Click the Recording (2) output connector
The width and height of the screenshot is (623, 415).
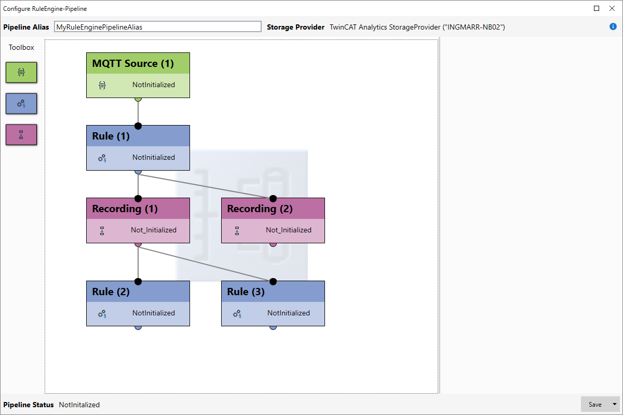pyautogui.click(x=273, y=244)
